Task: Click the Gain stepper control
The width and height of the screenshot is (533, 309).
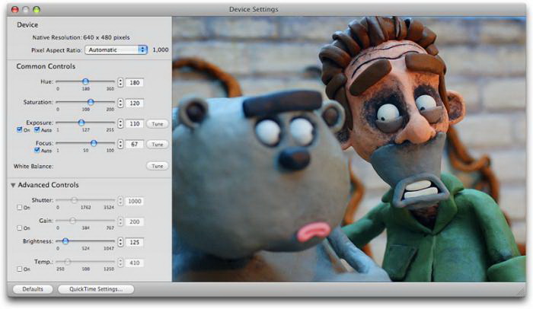Action: pos(120,221)
